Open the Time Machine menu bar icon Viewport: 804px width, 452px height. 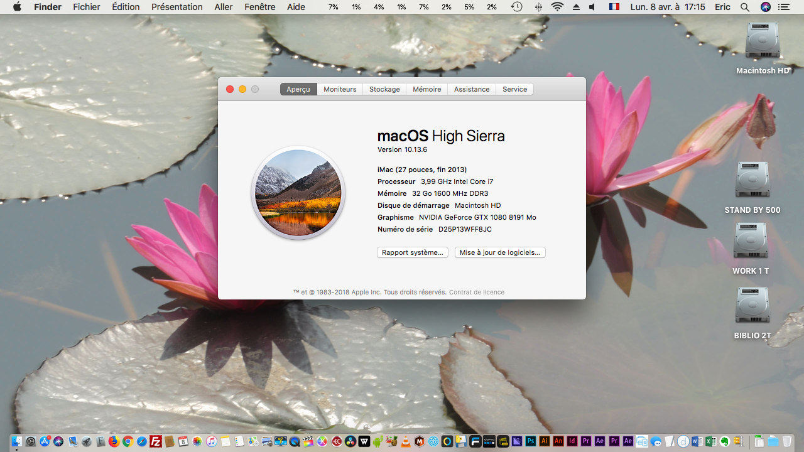click(516, 7)
